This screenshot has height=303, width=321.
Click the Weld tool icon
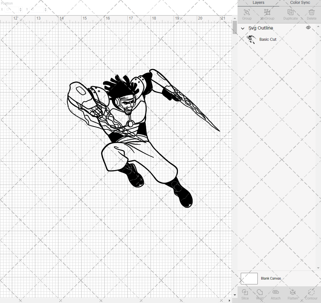260,292
